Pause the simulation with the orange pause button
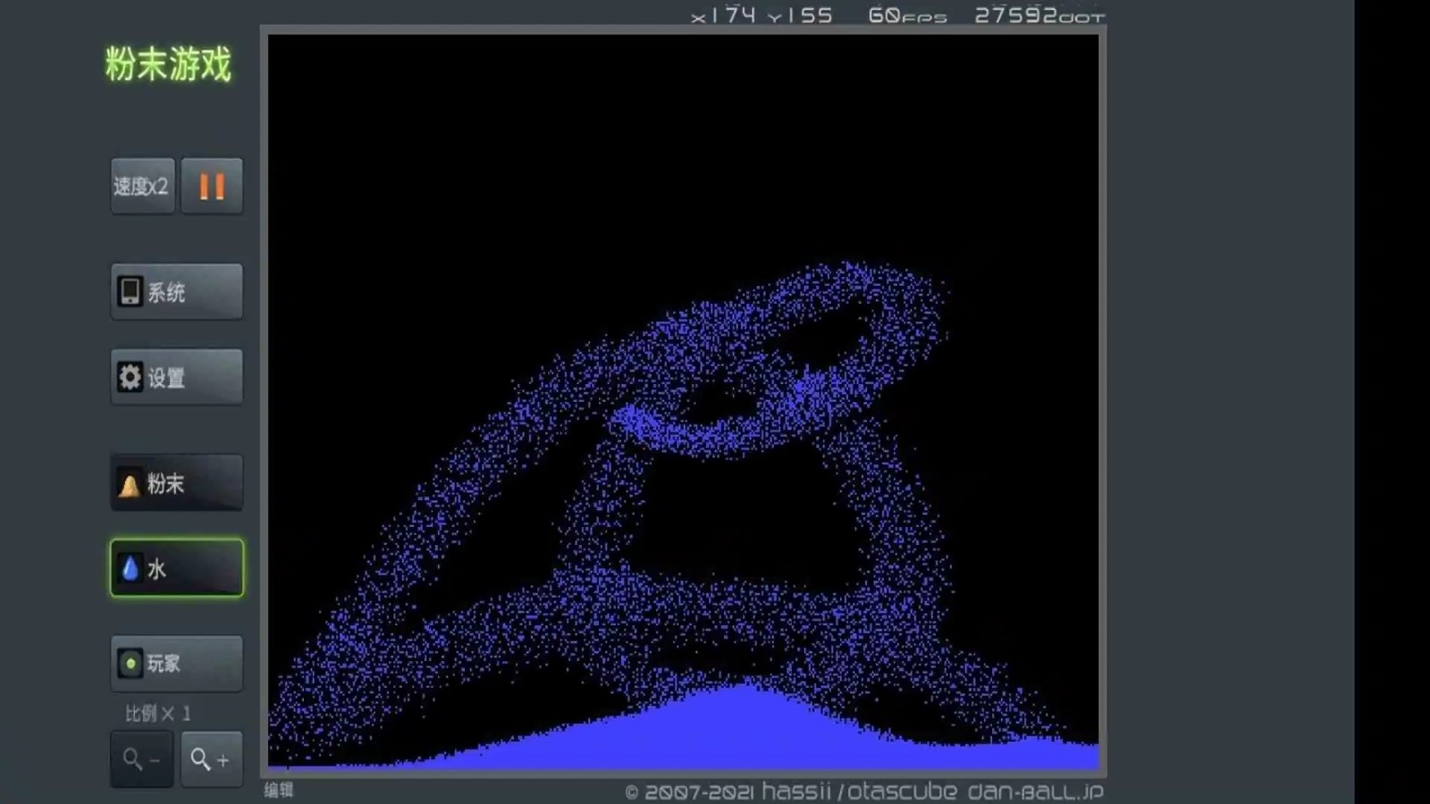Viewport: 1430px width, 804px height. coord(212,186)
